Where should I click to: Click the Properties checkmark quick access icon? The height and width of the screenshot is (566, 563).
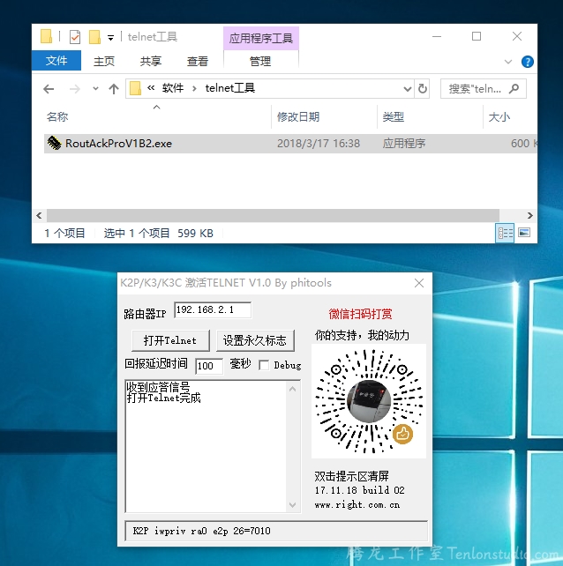(x=75, y=37)
